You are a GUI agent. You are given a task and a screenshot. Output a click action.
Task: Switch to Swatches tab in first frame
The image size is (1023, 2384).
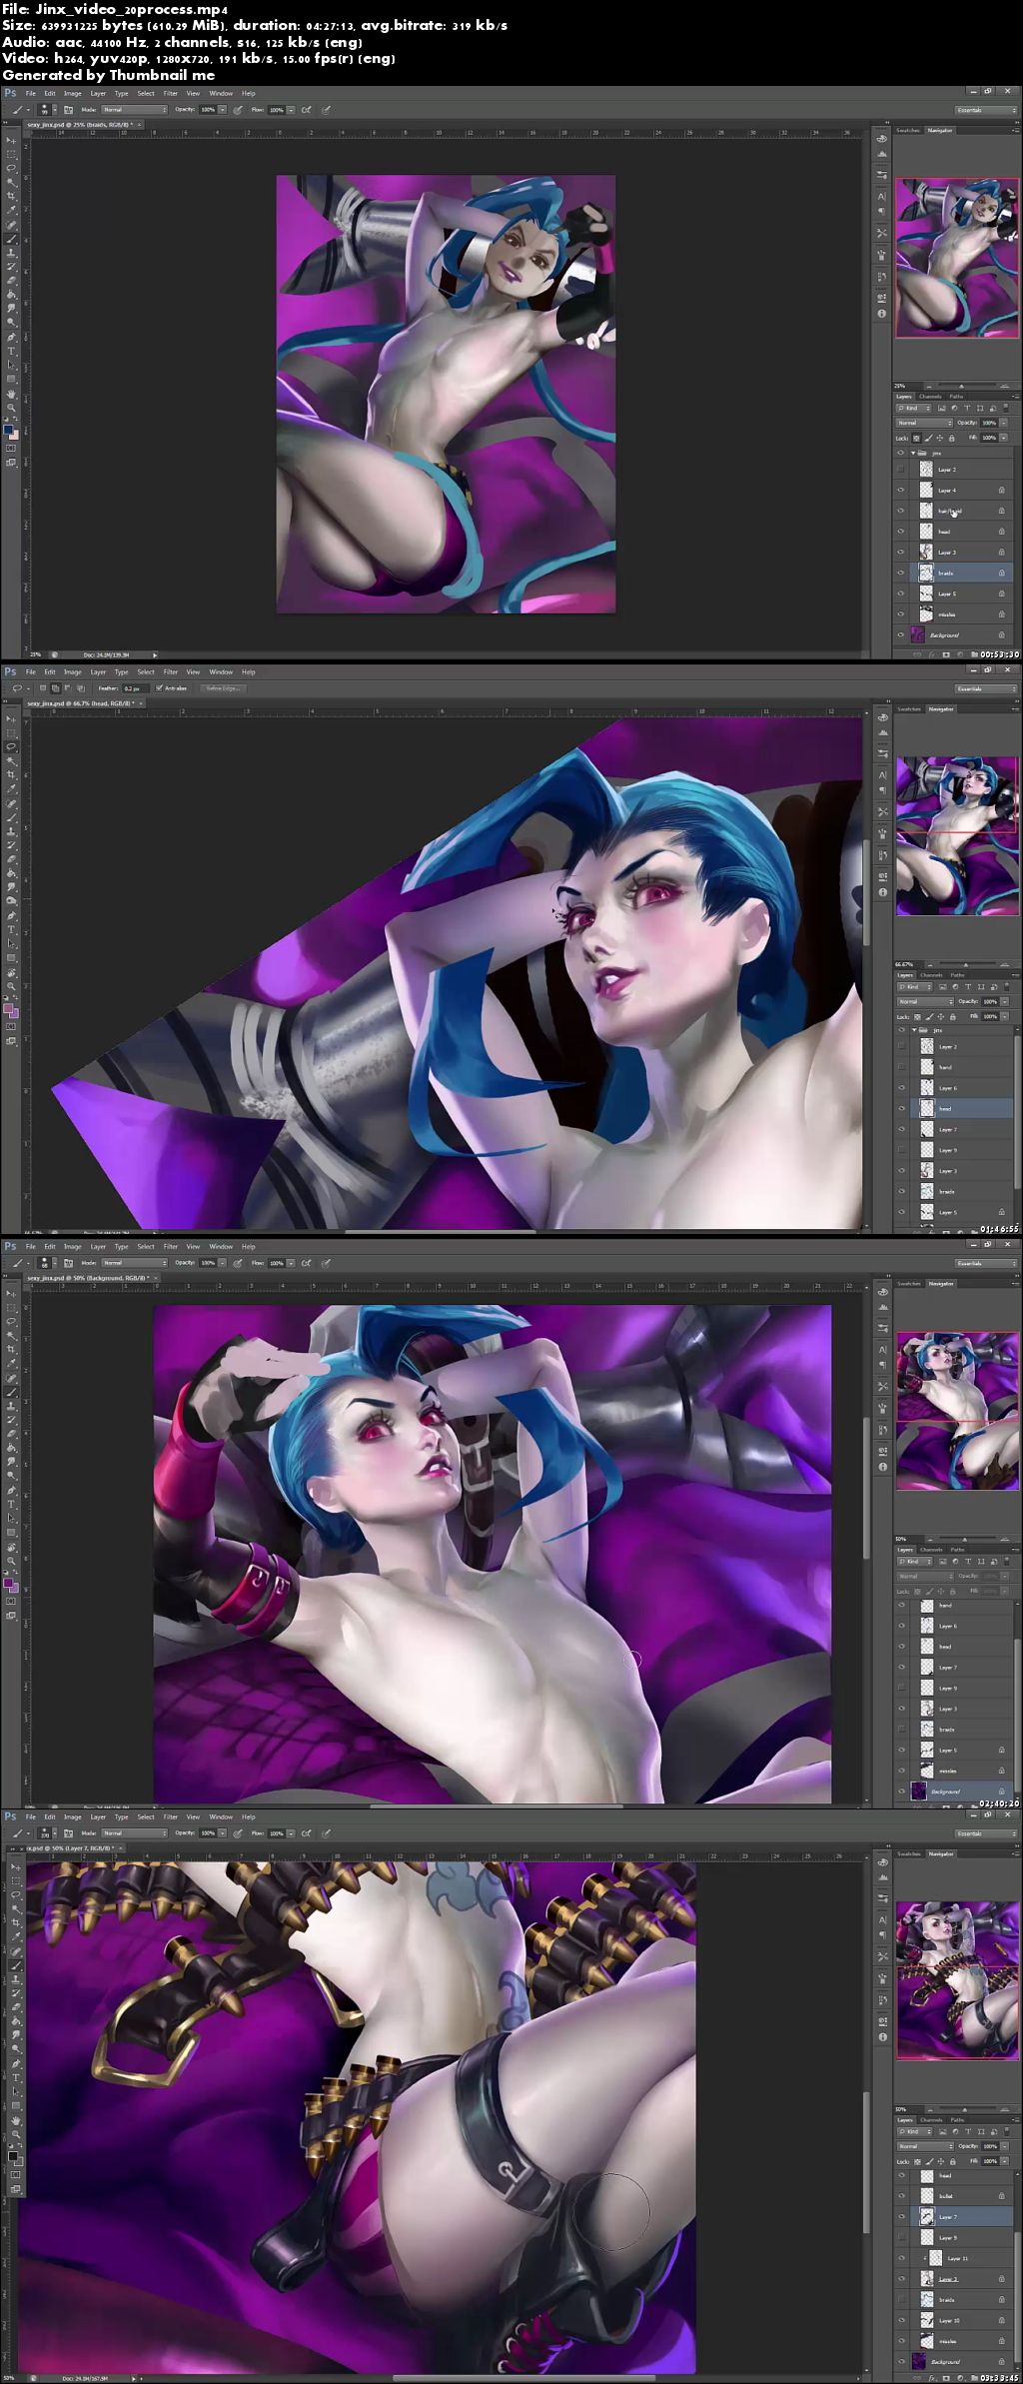click(908, 130)
